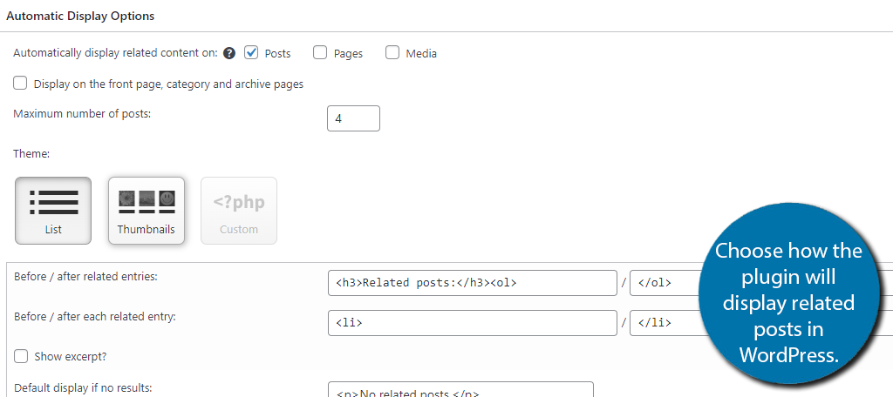This screenshot has width=893, height=397.
Task: Click the Automatically display related content on label
Action: (116, 53)
